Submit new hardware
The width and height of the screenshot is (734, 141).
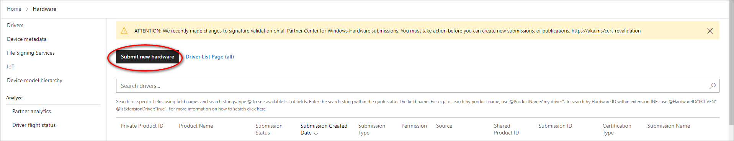click(x=147, y=57)
